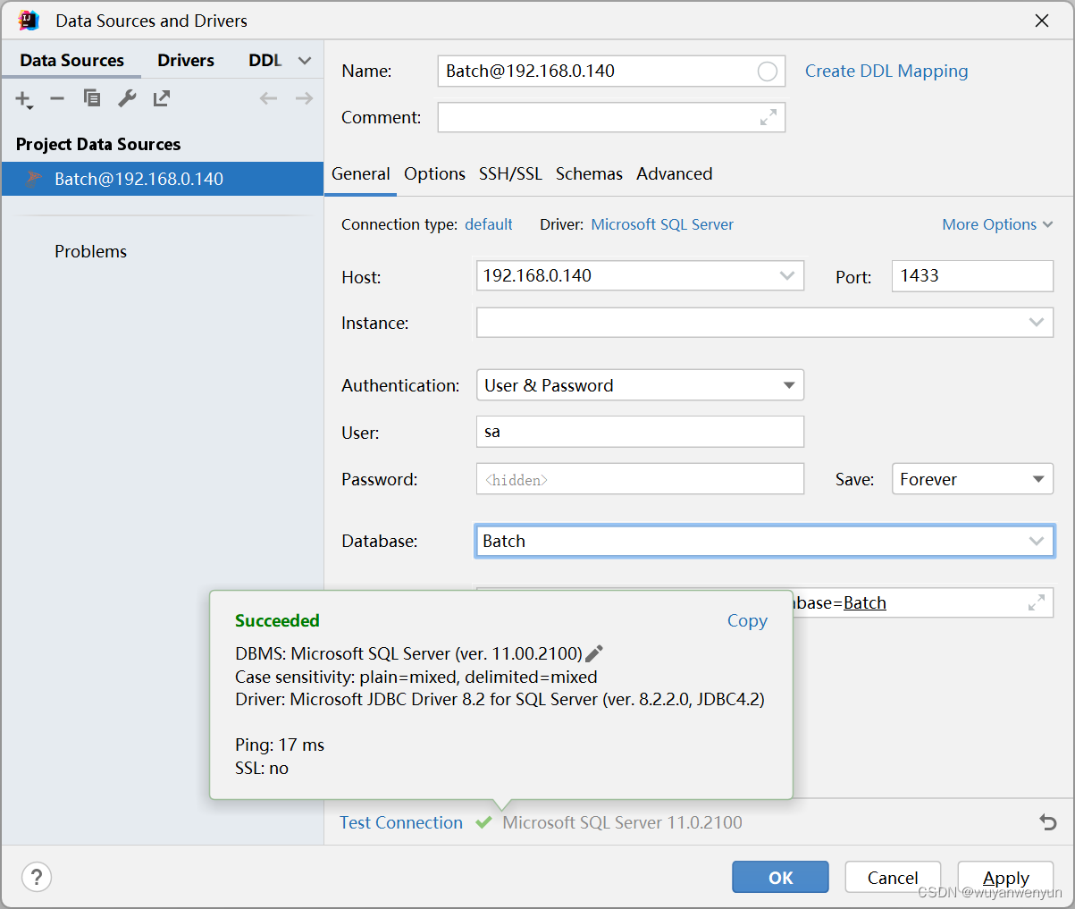Open Authentication User & Password dropdown
This screenshot has width=1075, height=909.
coord(640,385)
